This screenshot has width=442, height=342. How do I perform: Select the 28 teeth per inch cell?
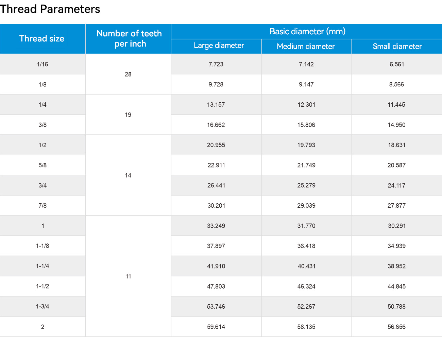pos(128,74)
